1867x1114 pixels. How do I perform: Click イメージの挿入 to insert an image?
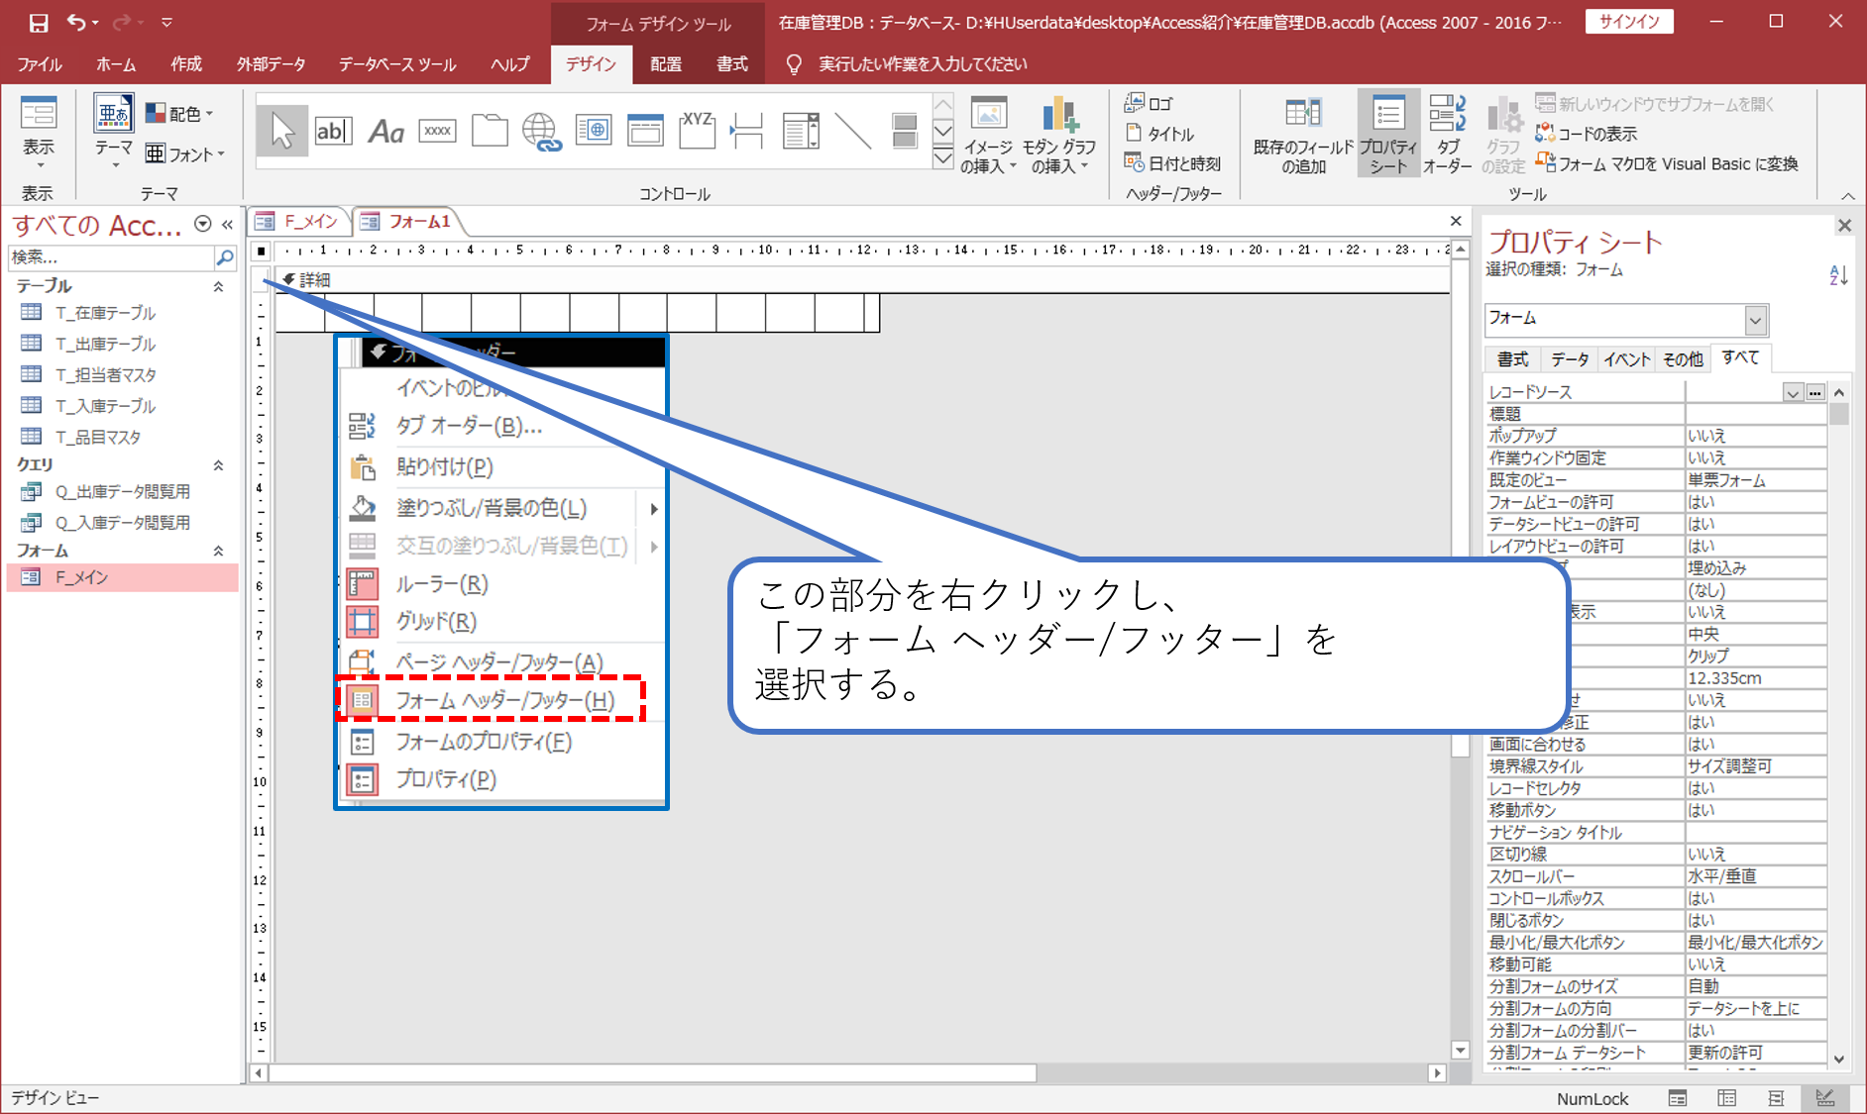click(989, 134)
